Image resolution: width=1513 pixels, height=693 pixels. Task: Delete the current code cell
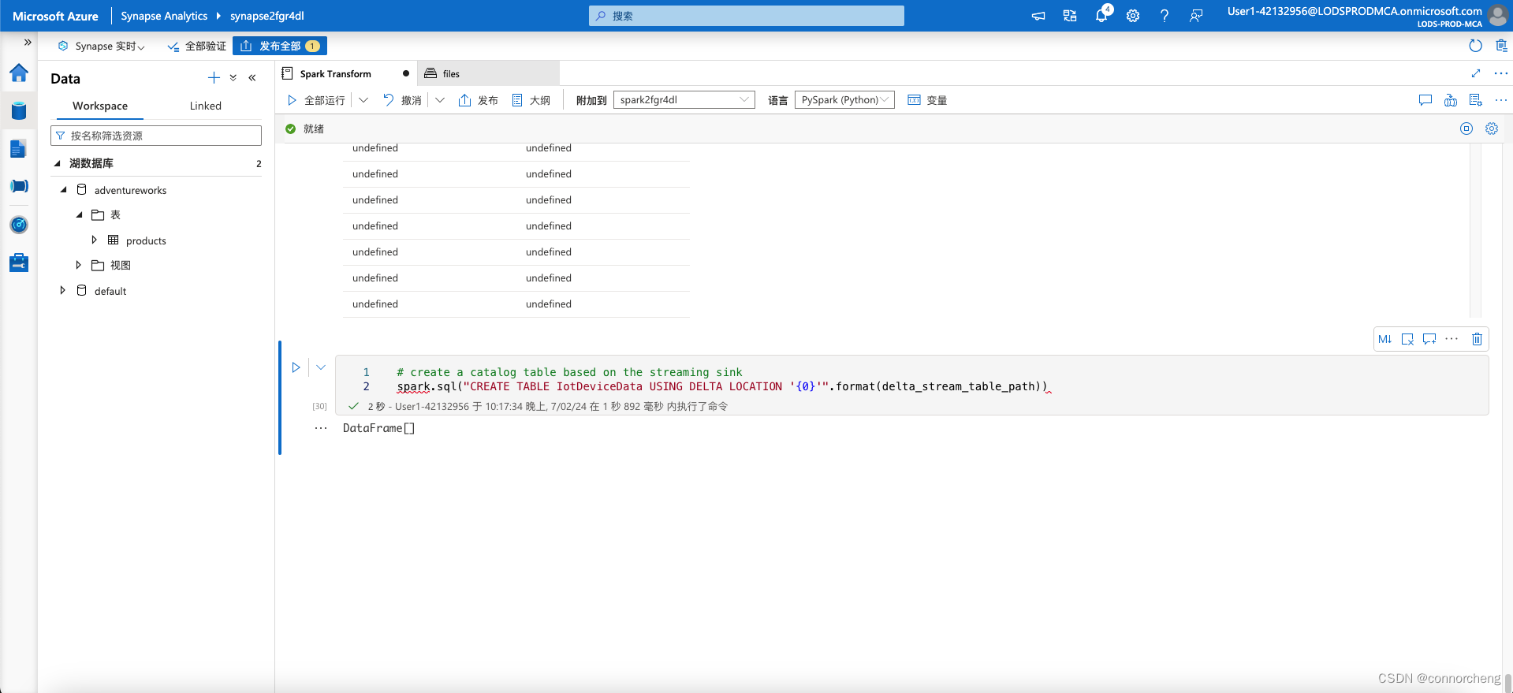point(1477,339)
